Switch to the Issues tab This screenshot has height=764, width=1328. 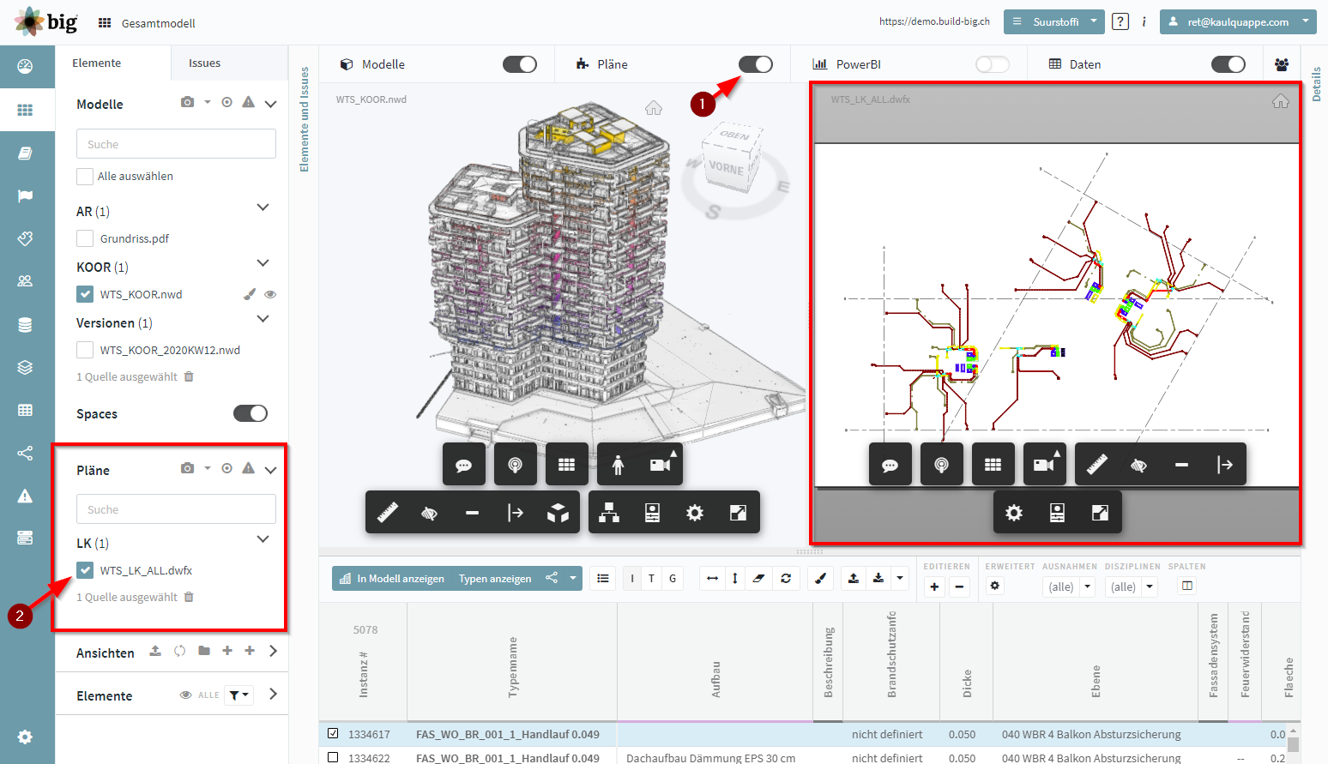pos(204,63)
